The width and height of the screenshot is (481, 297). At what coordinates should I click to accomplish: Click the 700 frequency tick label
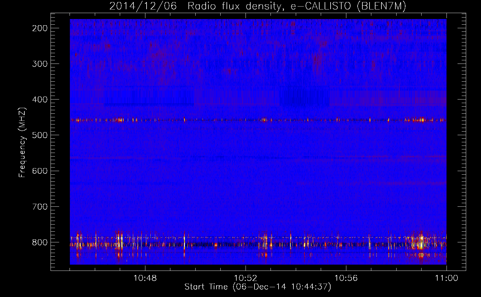coord(40,206)
